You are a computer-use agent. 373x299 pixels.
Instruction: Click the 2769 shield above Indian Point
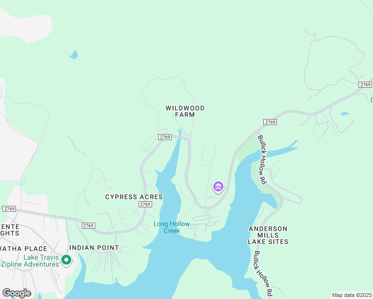pyautogui.click(x=88, y=226)
